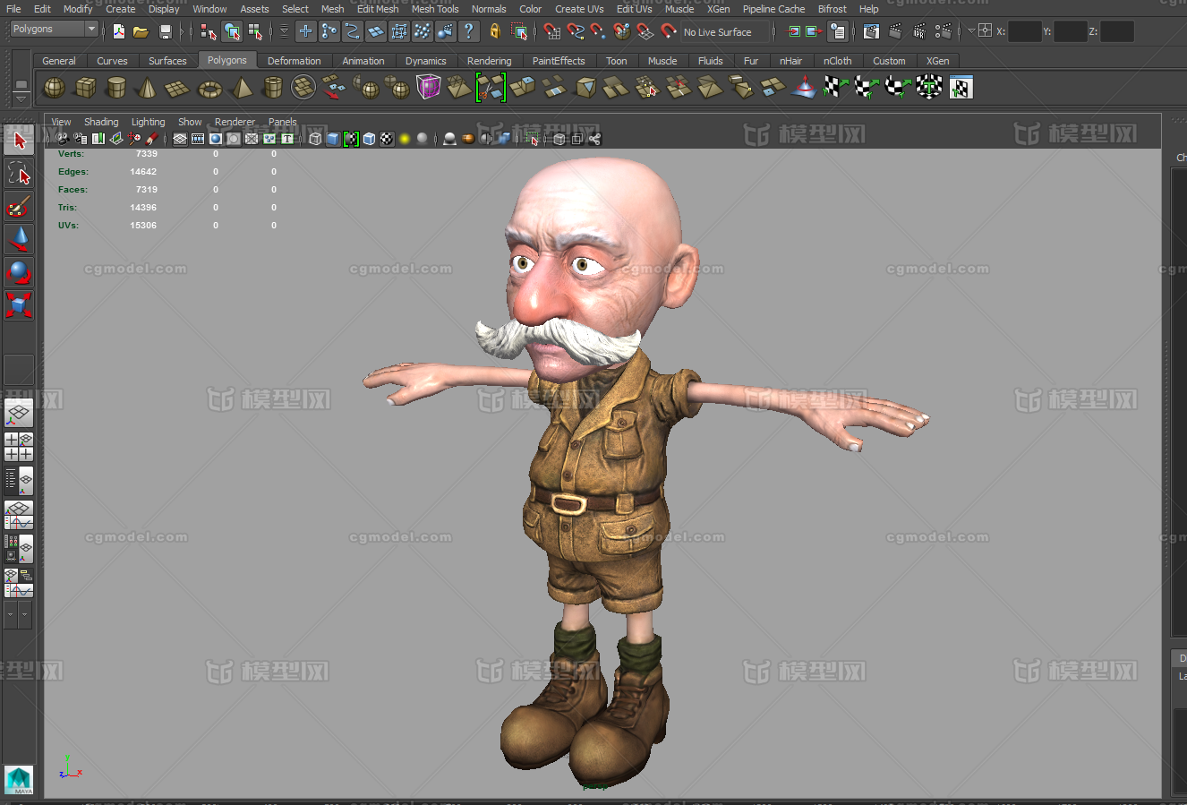Choose the Paint Selection tool
Screen dimensions: 1187x805
pos(19,207)
